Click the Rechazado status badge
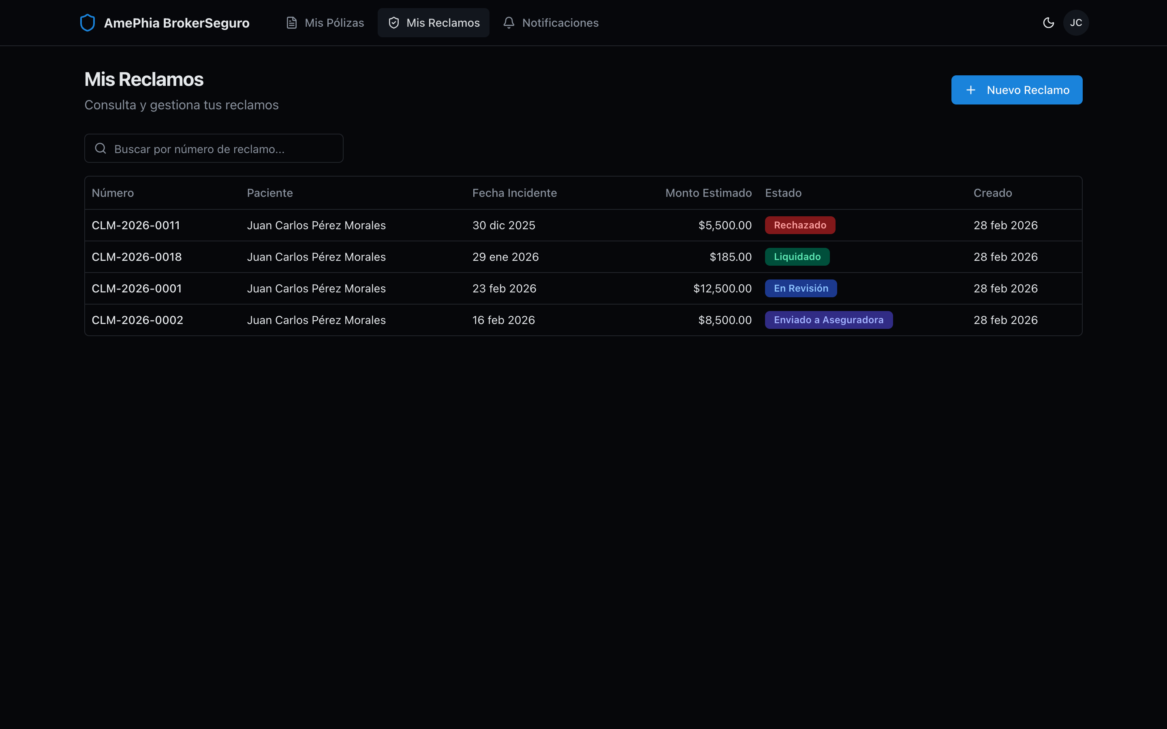This screenshot has width=1167, height=729. (800, 225)
